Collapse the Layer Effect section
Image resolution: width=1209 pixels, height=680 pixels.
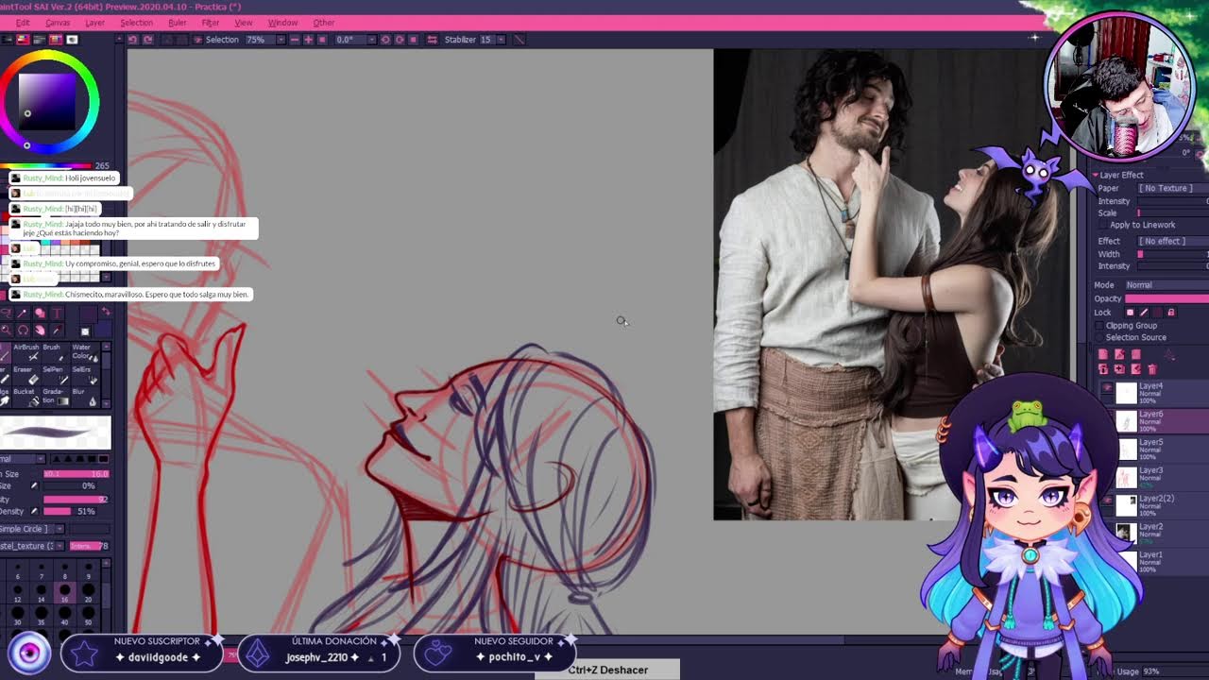1096,176
